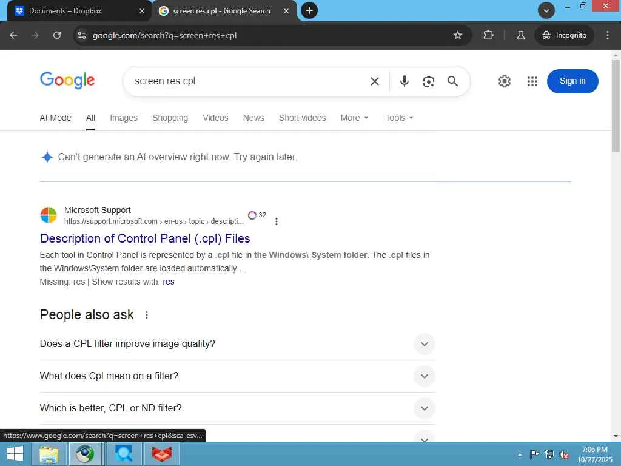Open the magnifier search app in taskbar
The width and height of the screenshot is (621, 466).
point(124,454)
